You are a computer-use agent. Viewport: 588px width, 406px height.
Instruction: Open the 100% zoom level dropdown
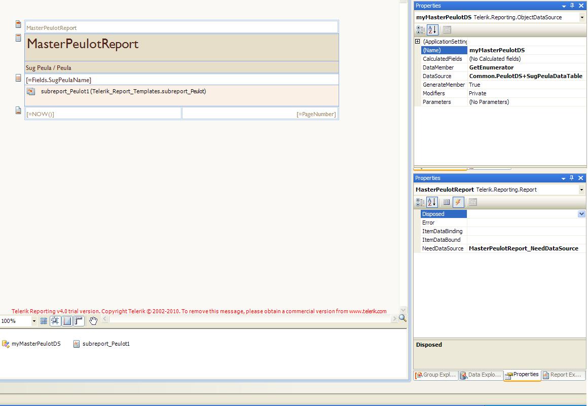[34, 321]
